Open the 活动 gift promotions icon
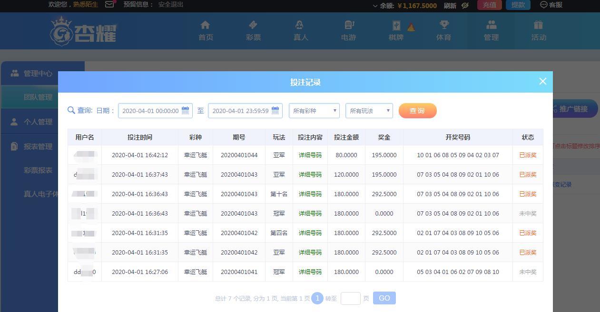Screen dimensions: 600x312 [538, 25]
